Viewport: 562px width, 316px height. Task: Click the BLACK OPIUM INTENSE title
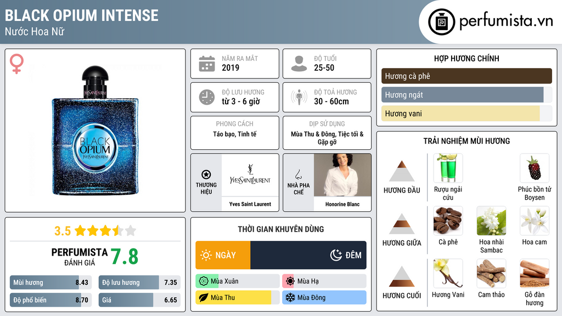coord(81,15)
